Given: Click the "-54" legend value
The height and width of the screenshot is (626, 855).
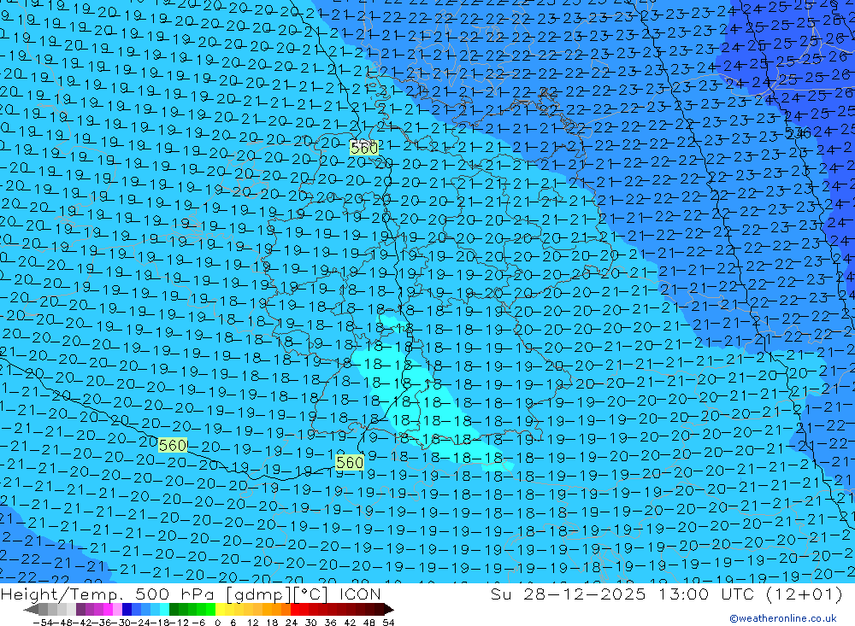Looking at the screenshot, I should point(43,623).
